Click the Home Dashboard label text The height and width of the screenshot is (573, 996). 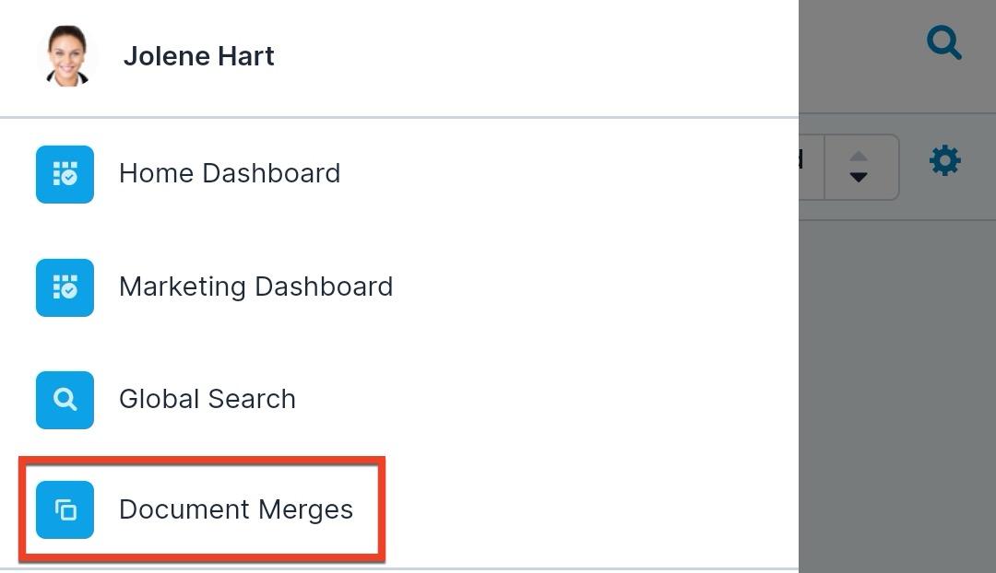pyautogui.click(x=230, y=173)
